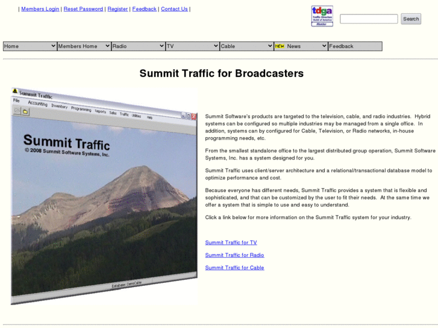Go to the Register link

tap(117, 9)
